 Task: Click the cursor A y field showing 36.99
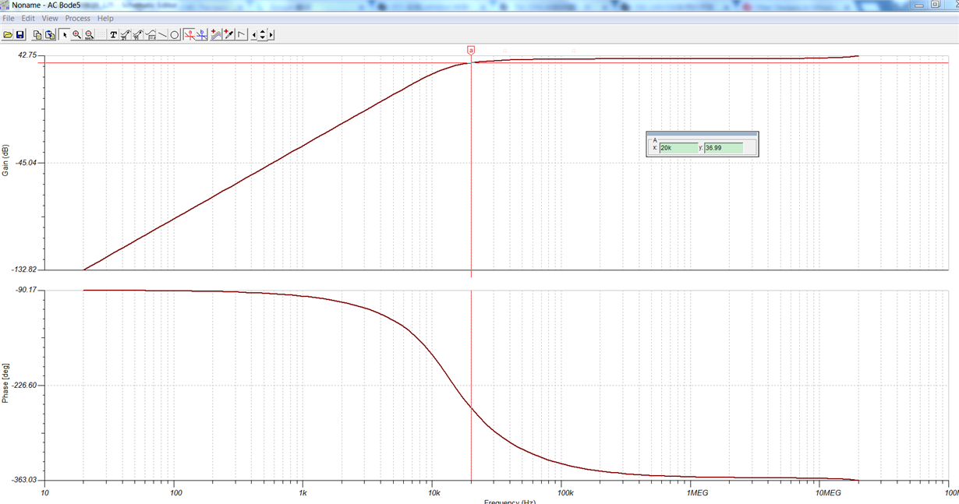723,147
